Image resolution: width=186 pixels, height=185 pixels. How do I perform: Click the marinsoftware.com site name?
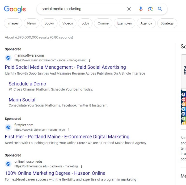[x=29, y=55]
